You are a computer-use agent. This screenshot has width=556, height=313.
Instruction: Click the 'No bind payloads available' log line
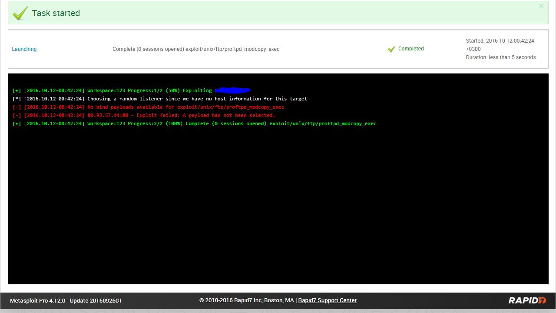(x=148, y=107)
